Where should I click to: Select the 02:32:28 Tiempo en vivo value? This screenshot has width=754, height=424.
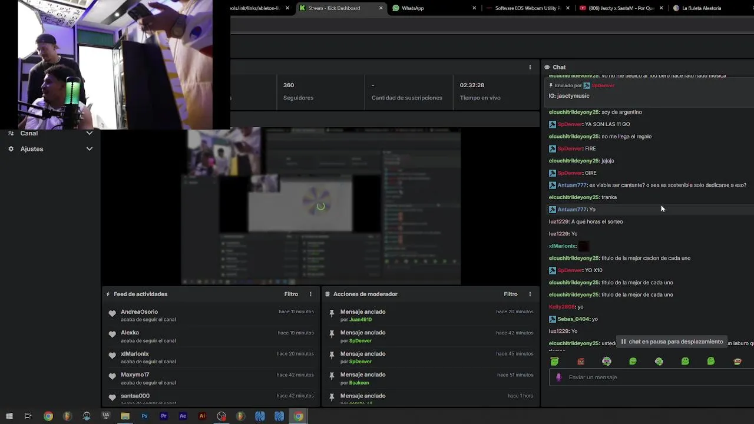(472, 85)
